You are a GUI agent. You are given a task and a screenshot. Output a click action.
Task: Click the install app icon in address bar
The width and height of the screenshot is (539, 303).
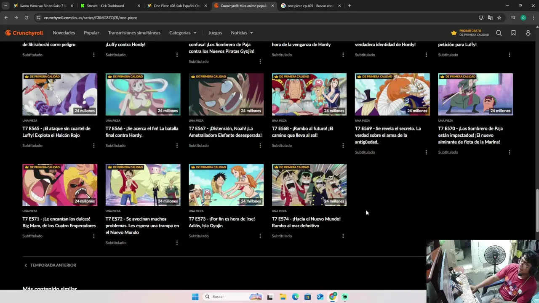pos(481,18)
